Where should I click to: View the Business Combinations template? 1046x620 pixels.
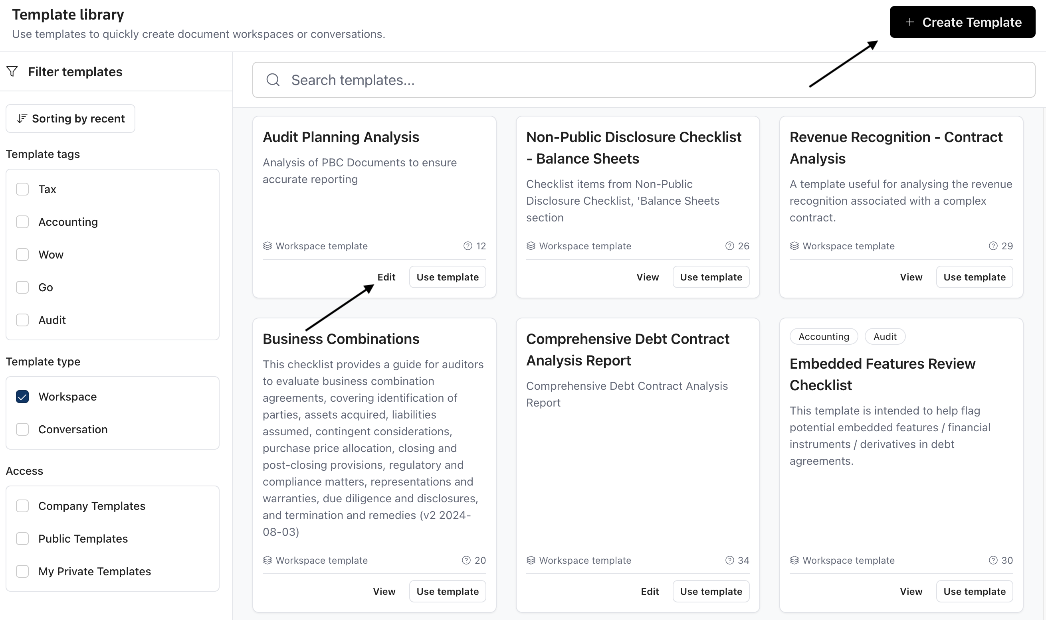[384, 591]
